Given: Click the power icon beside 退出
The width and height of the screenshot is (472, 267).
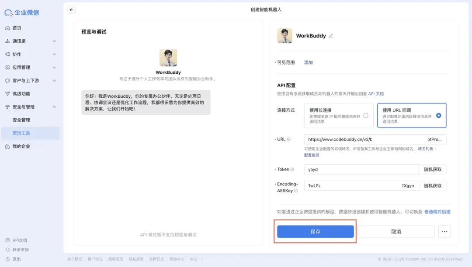Looking at the screenshot, I should [7, 259].
